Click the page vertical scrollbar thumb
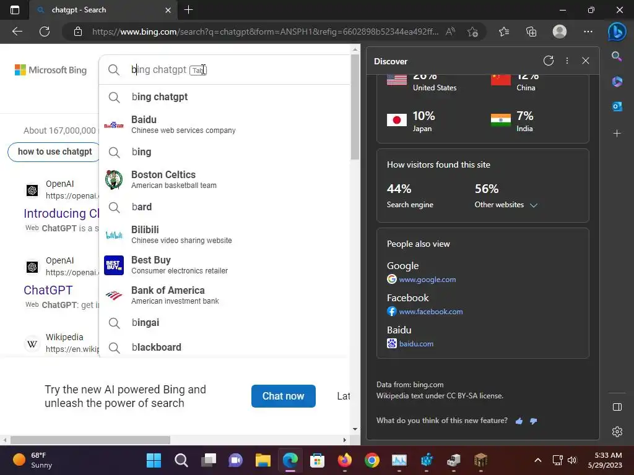 tap(355, 107)
